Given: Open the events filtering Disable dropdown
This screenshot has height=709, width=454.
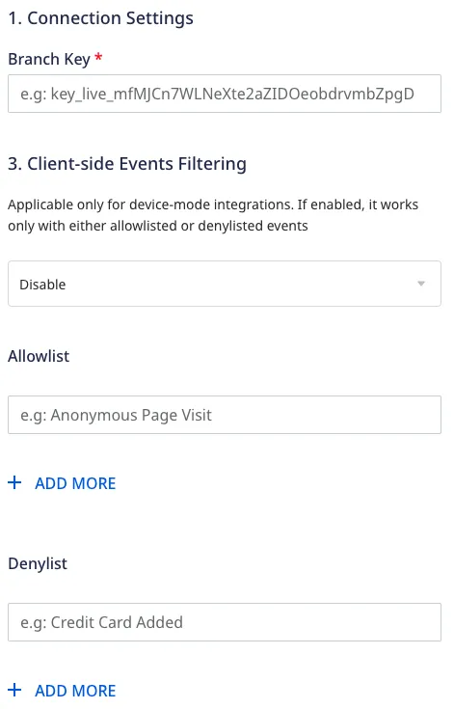Looking at the screenshot, I should click(225, 284).
